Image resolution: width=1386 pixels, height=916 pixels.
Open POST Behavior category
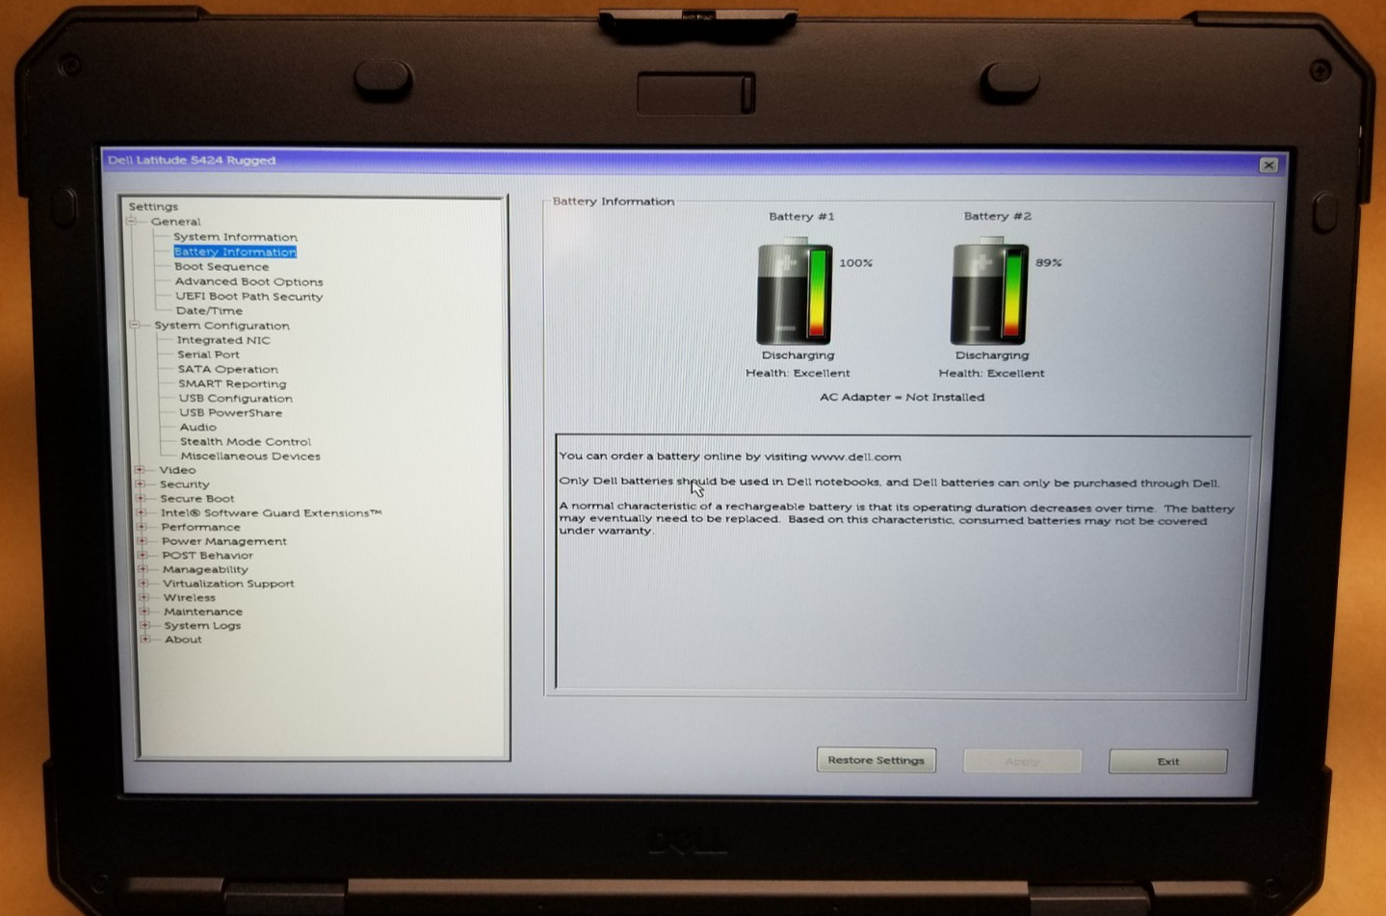(x=207, y=556)
